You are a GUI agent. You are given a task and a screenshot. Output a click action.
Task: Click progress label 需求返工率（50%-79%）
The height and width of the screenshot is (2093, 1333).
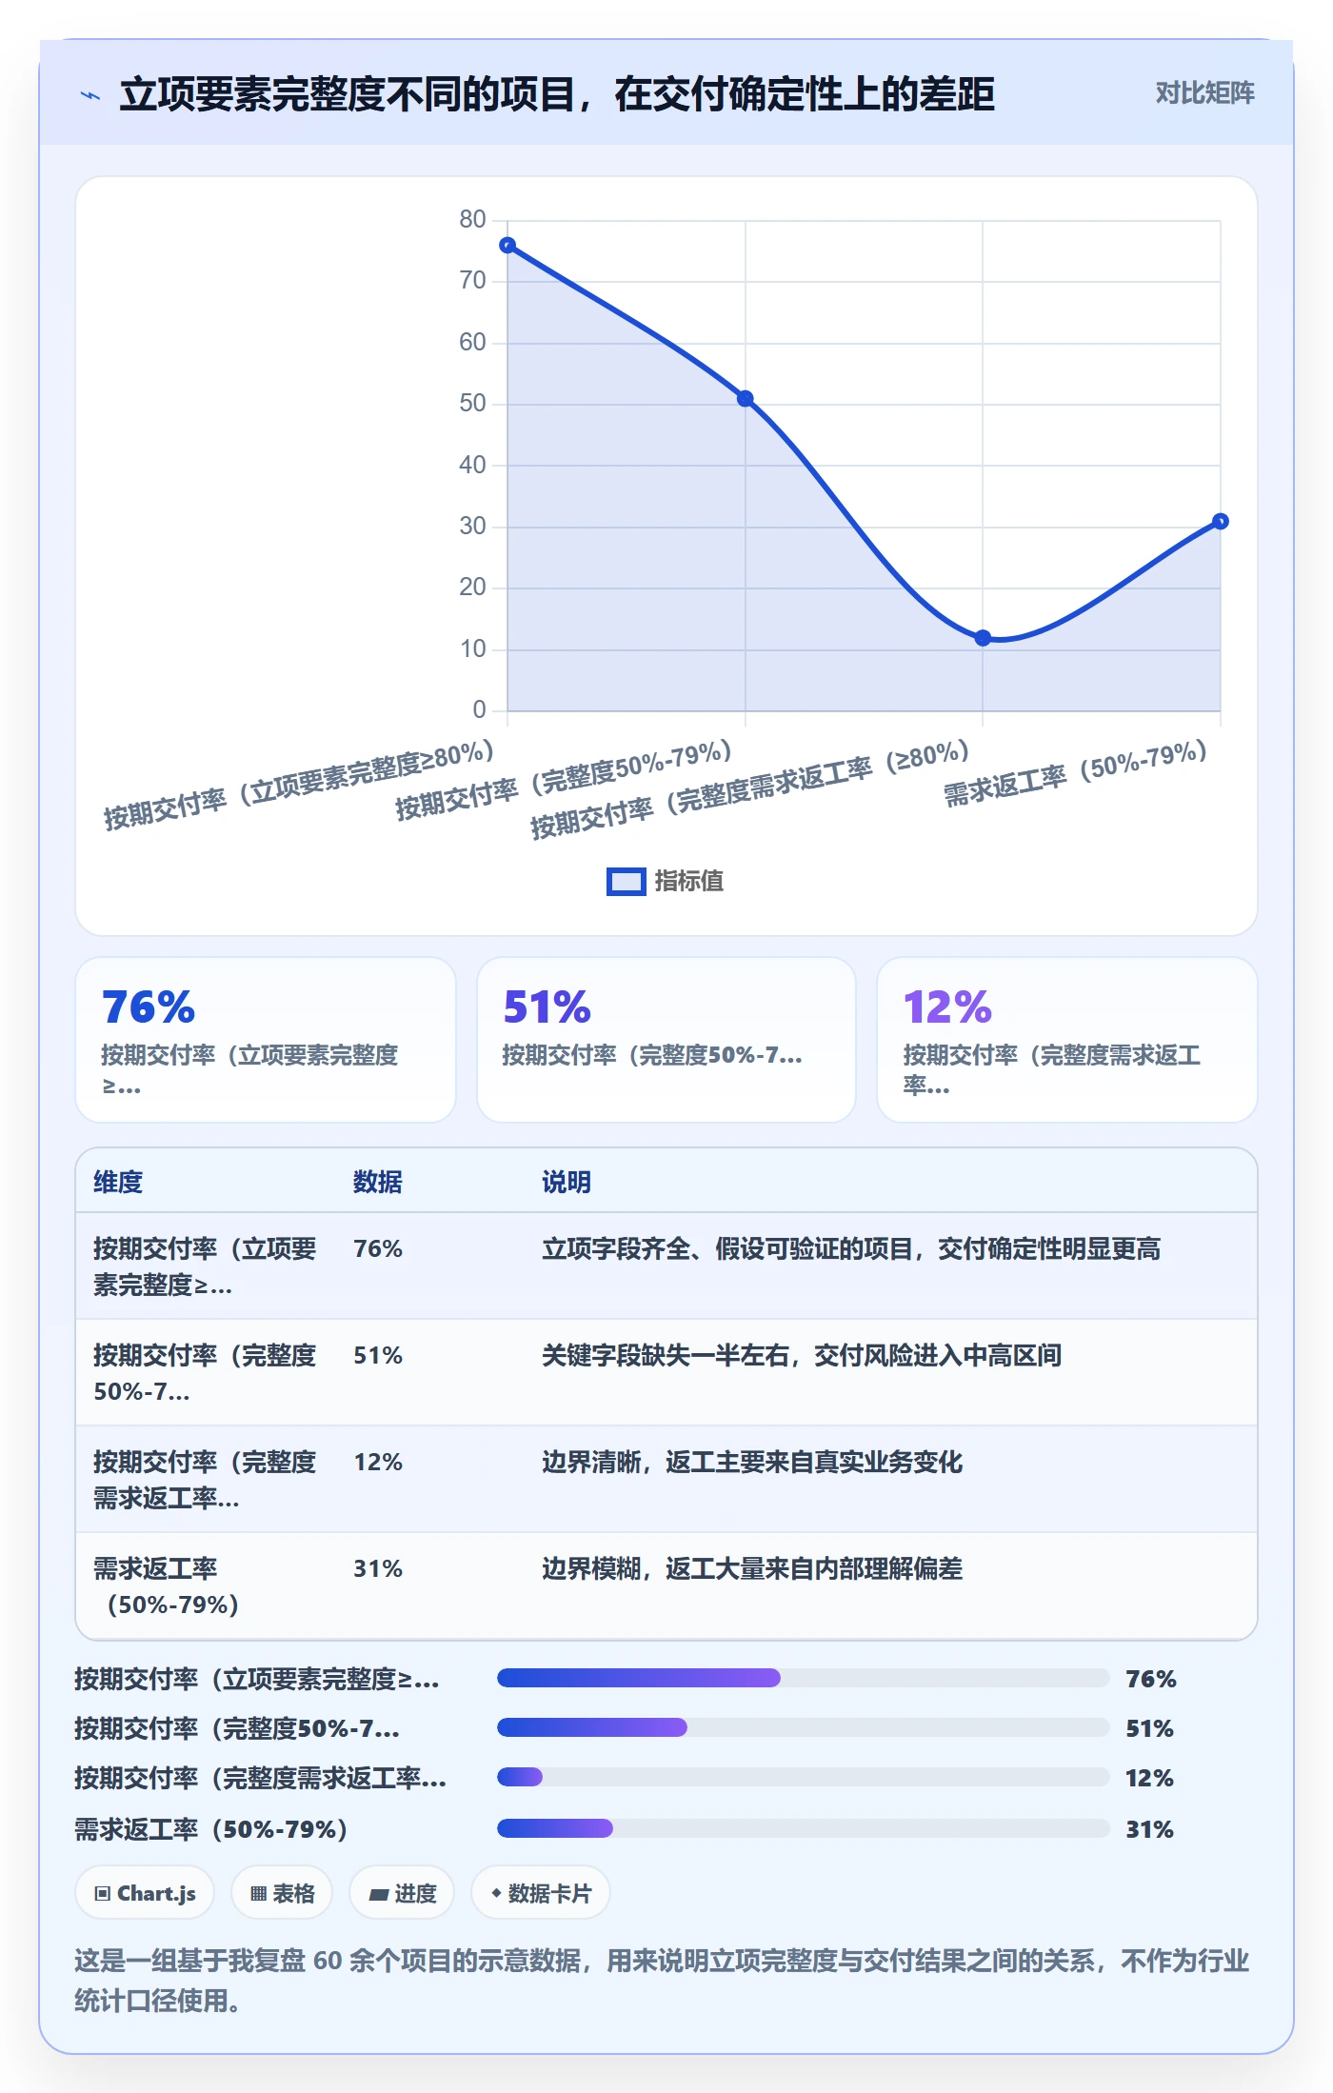pyautogui.click(x=211, y=1829)
